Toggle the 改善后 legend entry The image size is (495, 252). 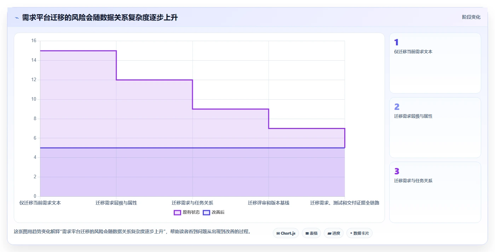214,212
